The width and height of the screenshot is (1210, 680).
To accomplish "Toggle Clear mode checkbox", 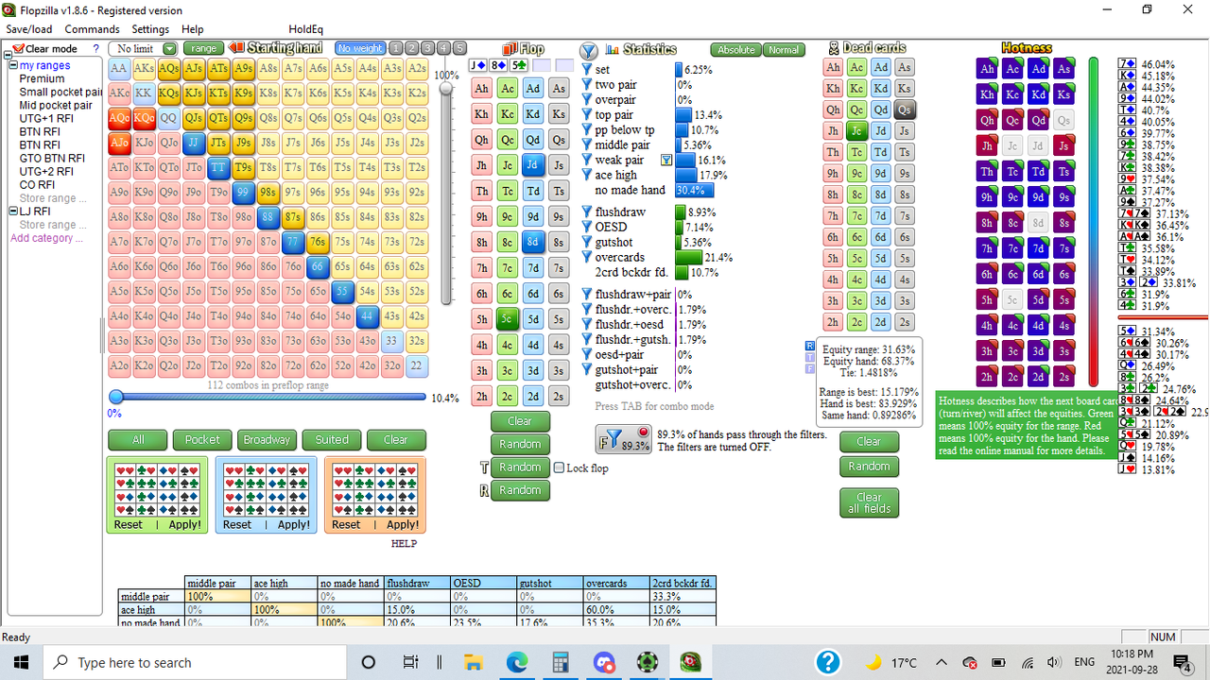I will [17, 48].
